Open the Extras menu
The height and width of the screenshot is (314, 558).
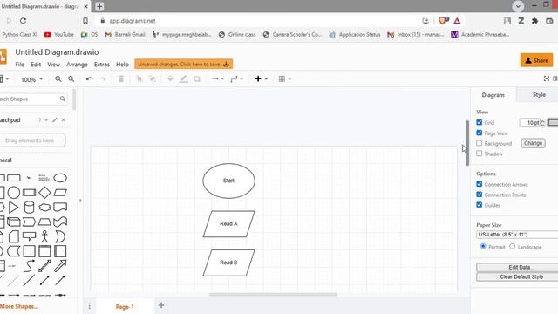pos(102,65)
